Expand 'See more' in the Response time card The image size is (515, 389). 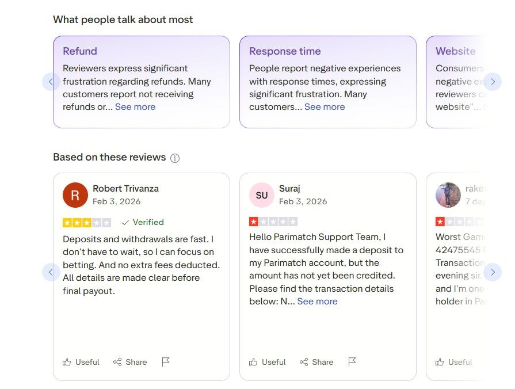(325, 106)
